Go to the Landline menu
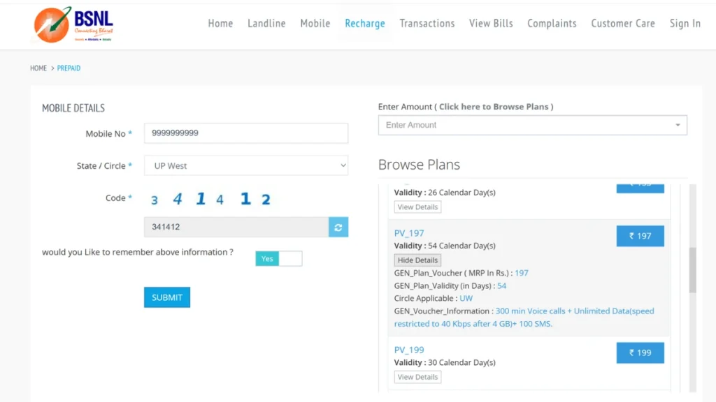This screenshot has width=716, height=402. [x=266, y=24]
